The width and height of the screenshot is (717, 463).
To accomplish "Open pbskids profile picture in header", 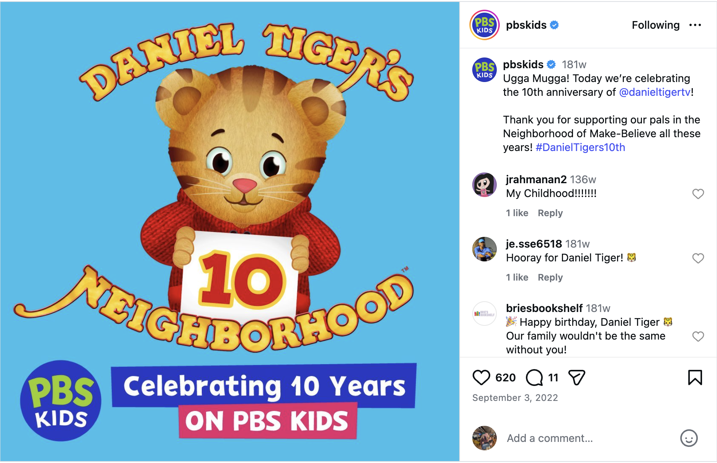I will [485, 25].
